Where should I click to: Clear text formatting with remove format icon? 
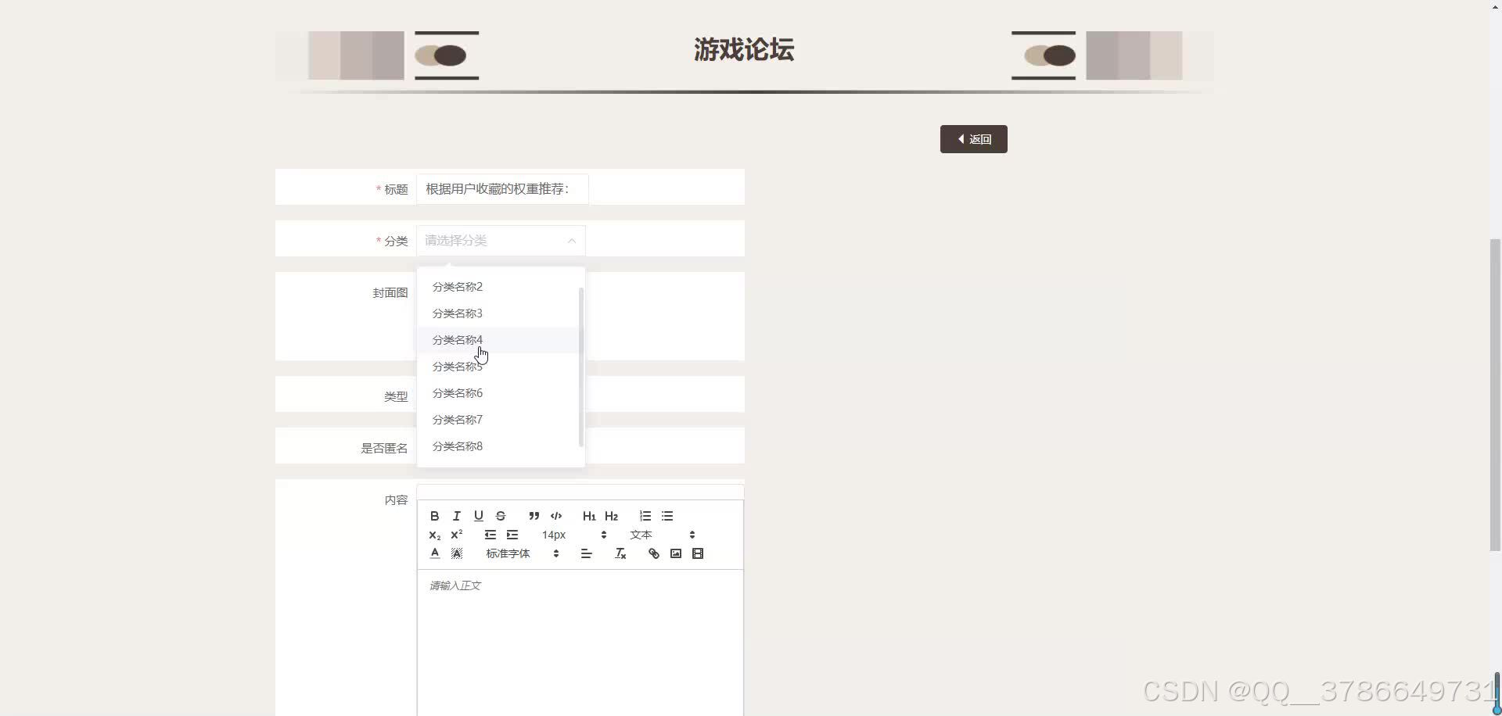620,553
